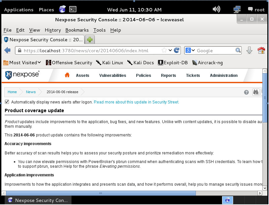Select the Vulnerabilities navigation tab
Screen dimensions: 269x205
tap(112, 76)
